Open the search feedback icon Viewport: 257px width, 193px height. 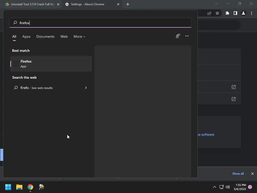[x=178, y=36]
